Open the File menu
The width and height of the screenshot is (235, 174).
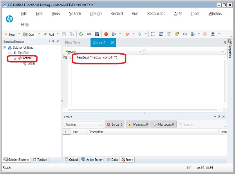(24, 14)
